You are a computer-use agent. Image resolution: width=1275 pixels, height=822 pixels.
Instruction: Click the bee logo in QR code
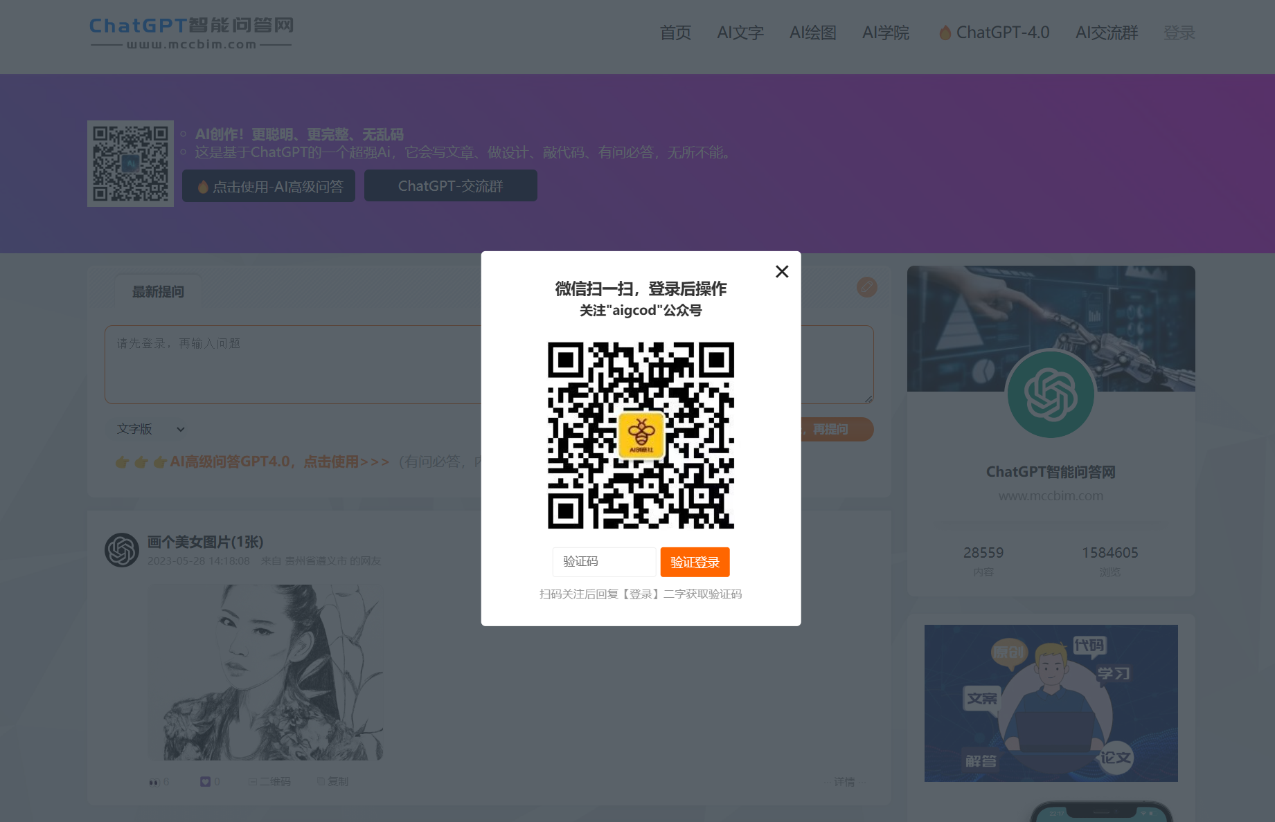pyautogui.click(x=641, y=435)
